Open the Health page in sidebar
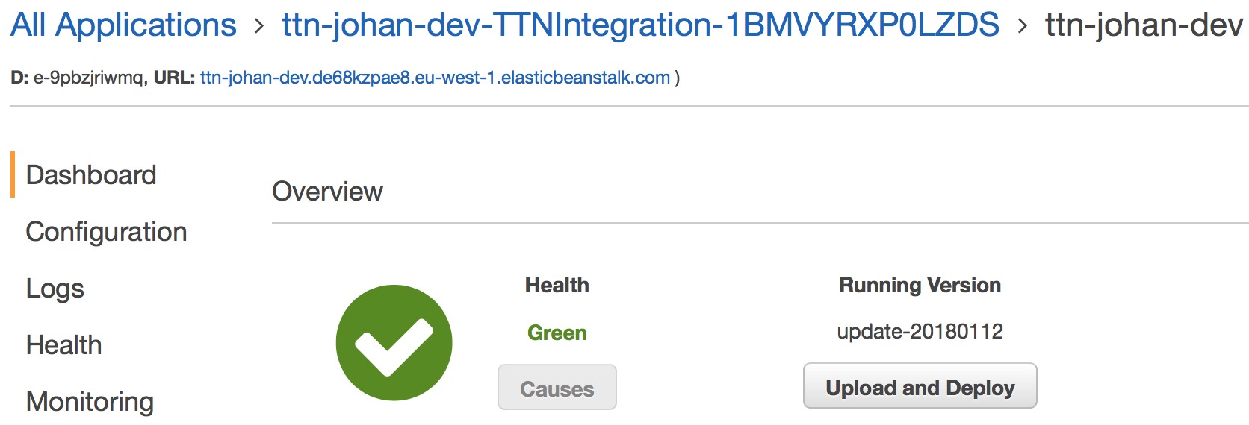The width and height of the screenshot is (1249, 425). point(64,345)
